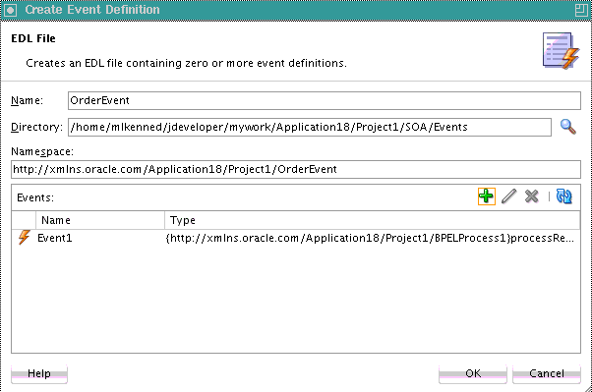Click the Event1 lightning bolt icon
Viewport: 592px width, 392px height.
click(25, 238)
